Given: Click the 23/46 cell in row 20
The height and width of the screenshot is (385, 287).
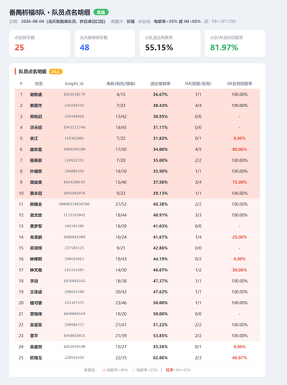Looking at the screenshot, I should [121, 303].
